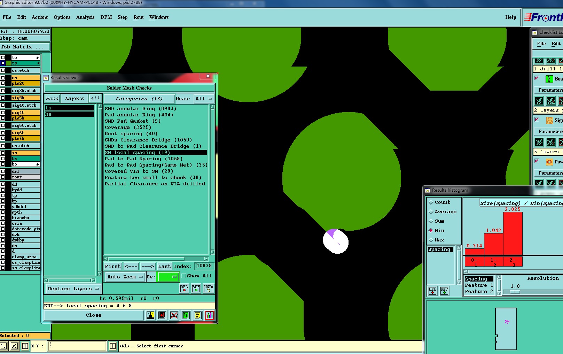Toggle the checkmark beside Board checklist item

[537, 78]
